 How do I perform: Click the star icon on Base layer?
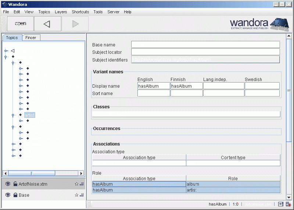pyautogui.click(x=76, y=195)
